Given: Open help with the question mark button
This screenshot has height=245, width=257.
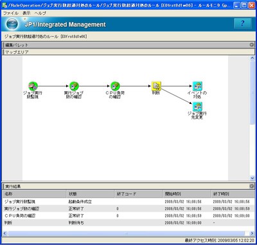Looking at the screenshot, I should pos(242,23).
